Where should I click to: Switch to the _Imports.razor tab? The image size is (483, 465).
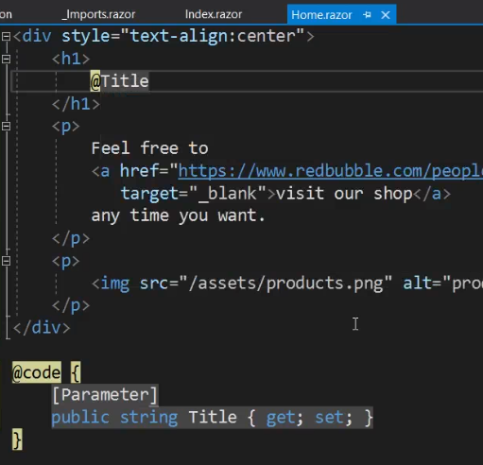click(98, 14)
